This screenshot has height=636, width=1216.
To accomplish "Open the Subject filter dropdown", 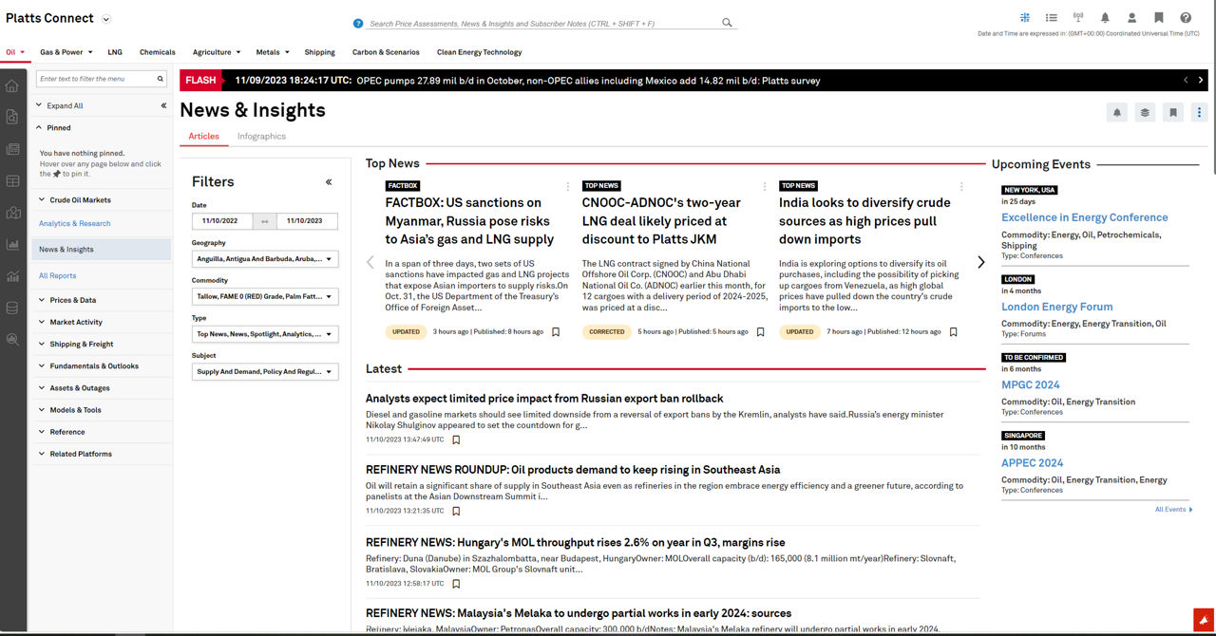I will [x=265, y=372].
